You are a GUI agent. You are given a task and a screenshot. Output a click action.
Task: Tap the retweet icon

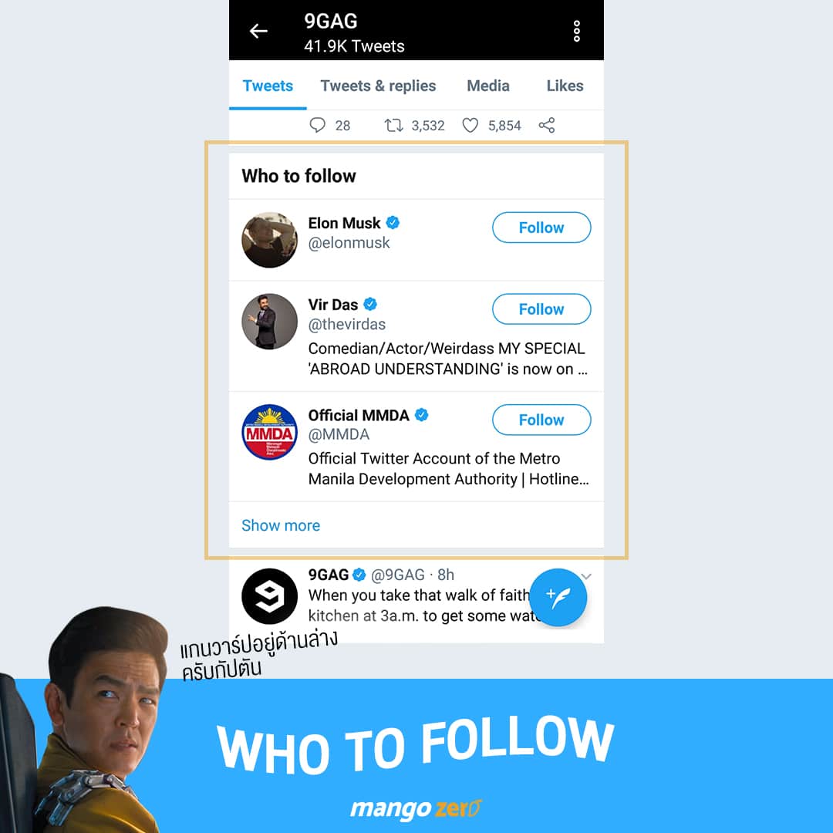[x=393, y=126]
